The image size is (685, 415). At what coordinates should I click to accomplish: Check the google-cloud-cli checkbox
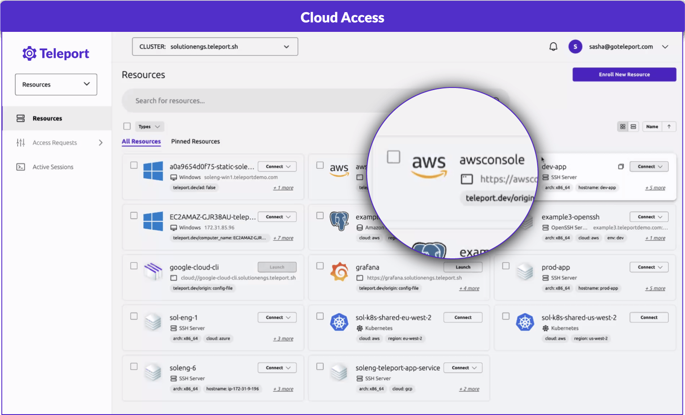click(134, 265)
